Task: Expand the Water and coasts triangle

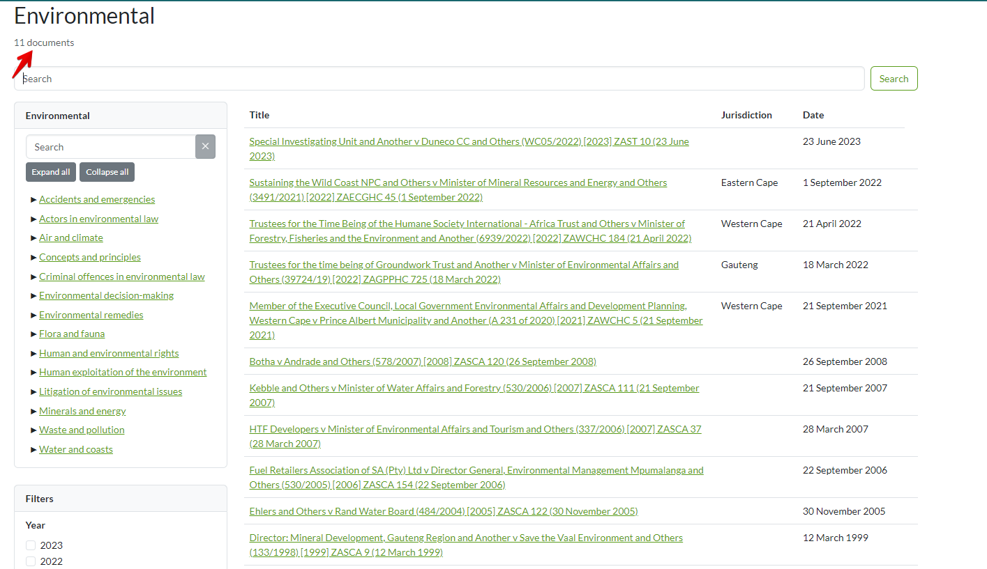Action: [33, 450]
